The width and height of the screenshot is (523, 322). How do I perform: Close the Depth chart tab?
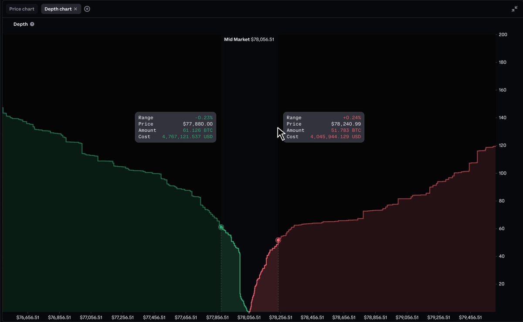75,9
